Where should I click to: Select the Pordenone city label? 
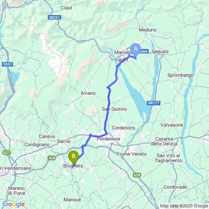pyautogui.click(x=109, y=139)
